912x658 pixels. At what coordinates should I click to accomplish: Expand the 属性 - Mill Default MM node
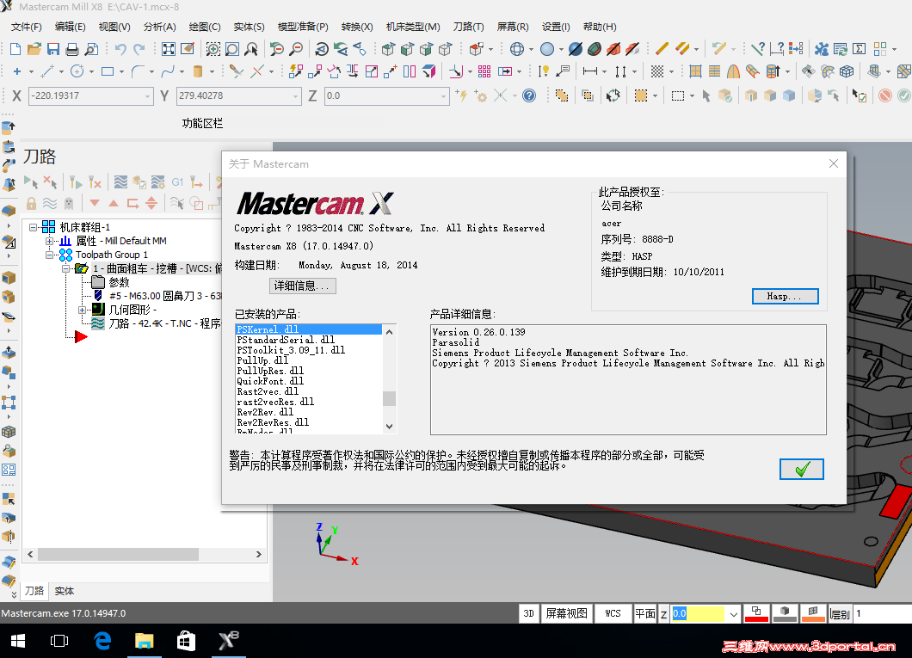click(x=49, y=241)
